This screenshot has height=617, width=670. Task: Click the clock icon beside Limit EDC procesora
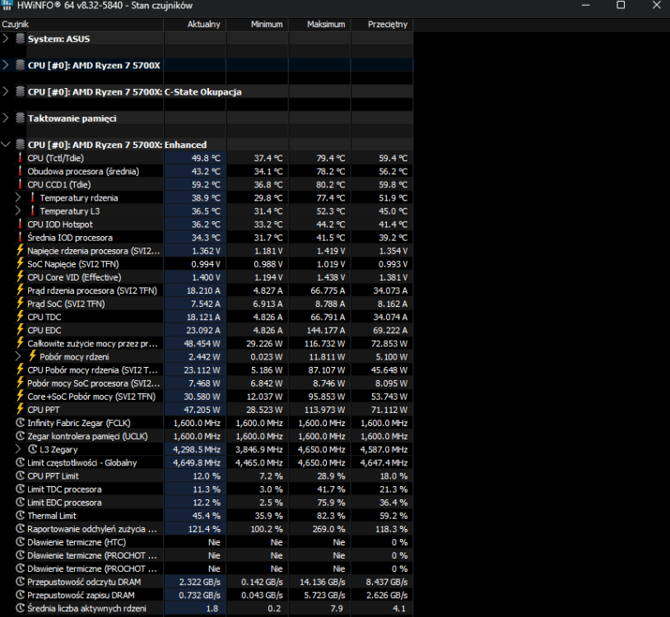[20, 502]
